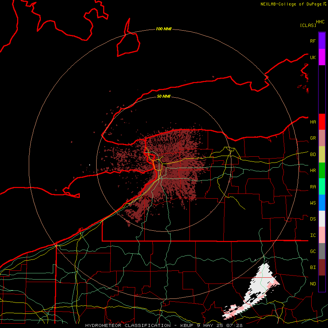This screenshot has width=328, height=328.
Task: Click the HR dark green legend swatch
Action: coord(322,170)
